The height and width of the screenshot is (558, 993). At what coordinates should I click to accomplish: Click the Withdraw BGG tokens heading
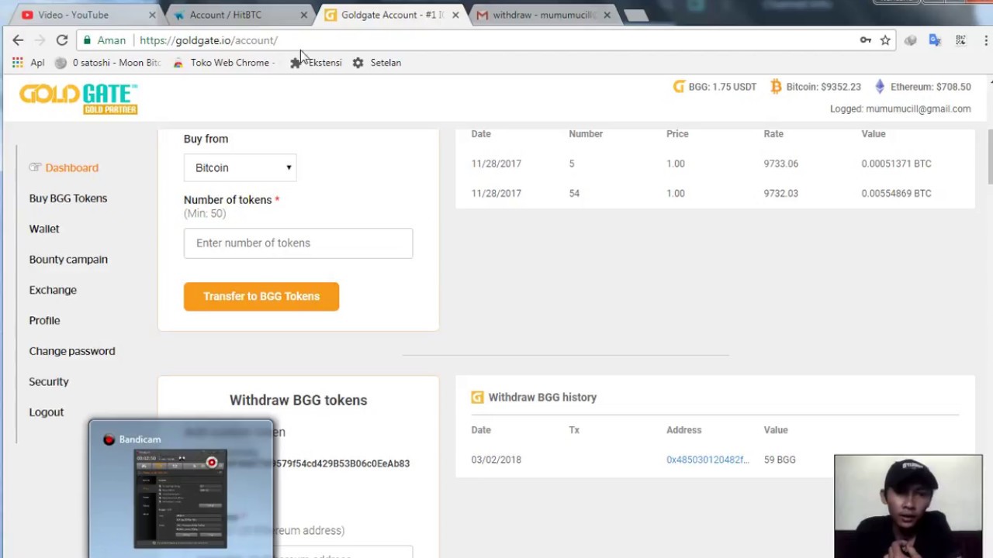298,401
